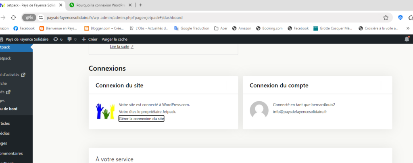
Task: Bookmark this page with the star icon
Action: click(x=386, y=18)
